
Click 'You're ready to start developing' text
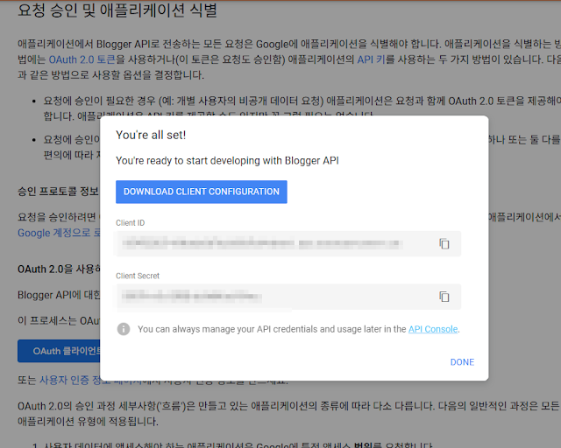(227, 161)
